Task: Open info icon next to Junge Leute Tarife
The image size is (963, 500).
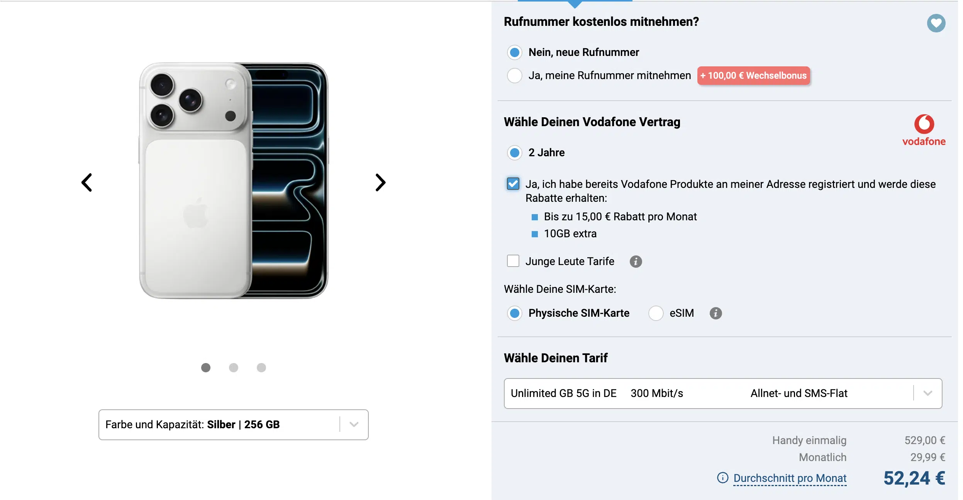Action: (636, 262)
